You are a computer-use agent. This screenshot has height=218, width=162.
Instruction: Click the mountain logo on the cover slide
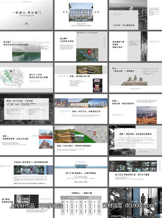(26, 24)
